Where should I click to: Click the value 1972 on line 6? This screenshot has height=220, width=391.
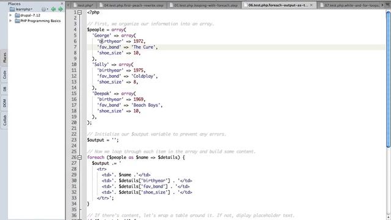pyautogui.click(x=139, y=42)
